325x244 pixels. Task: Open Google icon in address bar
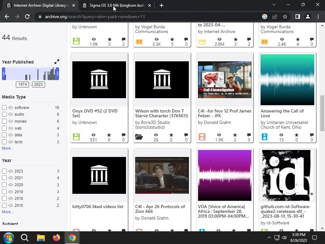click(x=264, y=17)
